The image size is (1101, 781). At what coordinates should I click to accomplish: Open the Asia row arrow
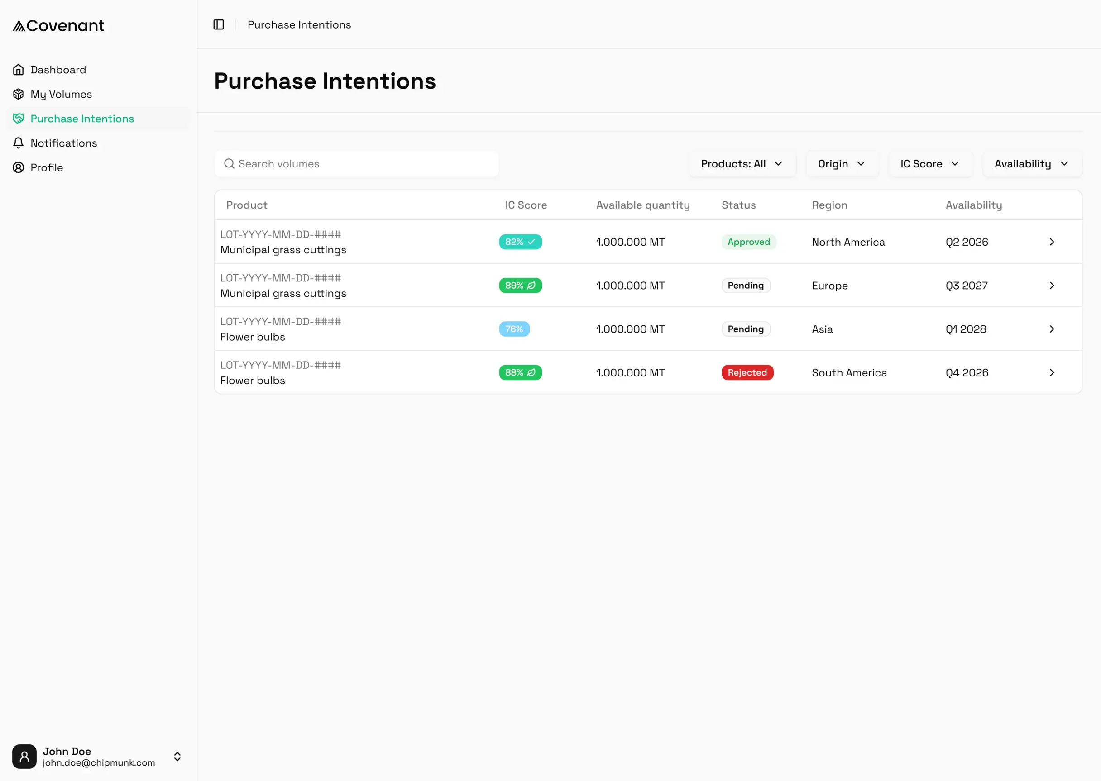pyautogui.click(x=1052, y=329)
